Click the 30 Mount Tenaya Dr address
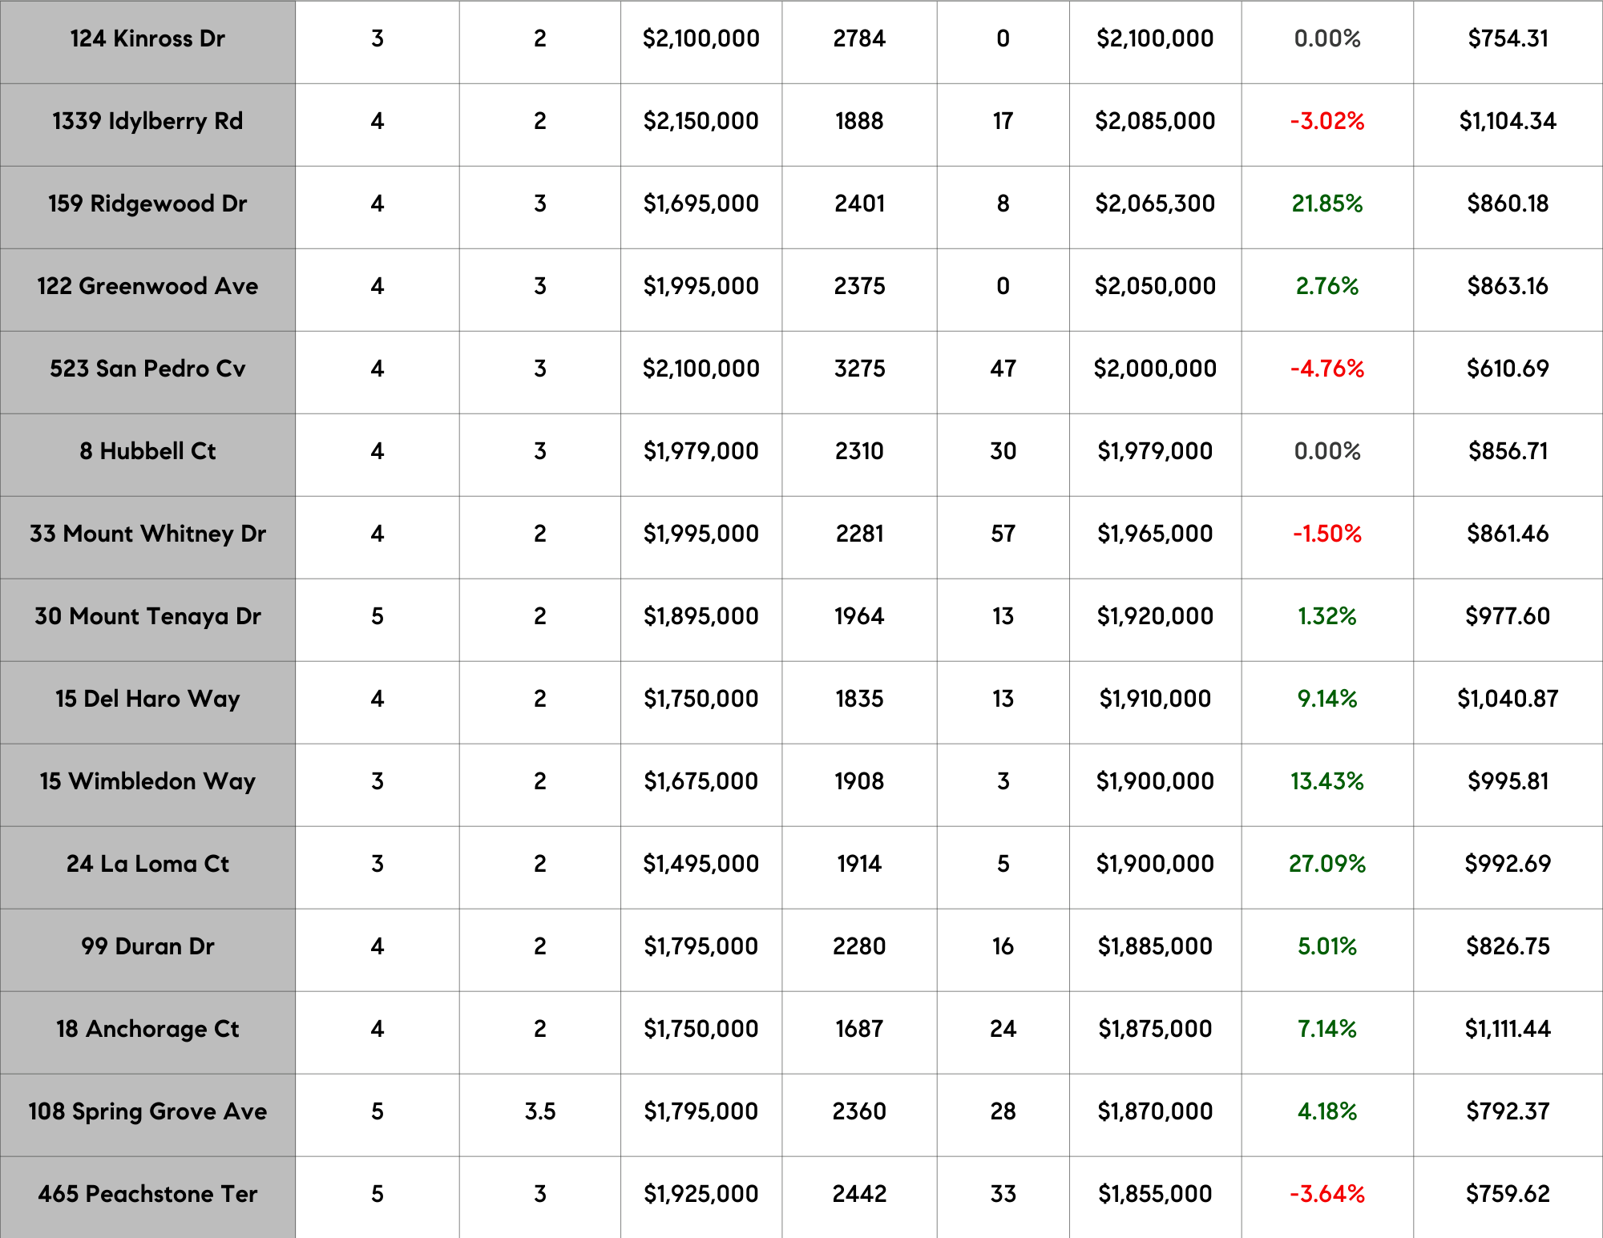The image size is (1603, 1238). pyautogui.click(x=147, y=616)
